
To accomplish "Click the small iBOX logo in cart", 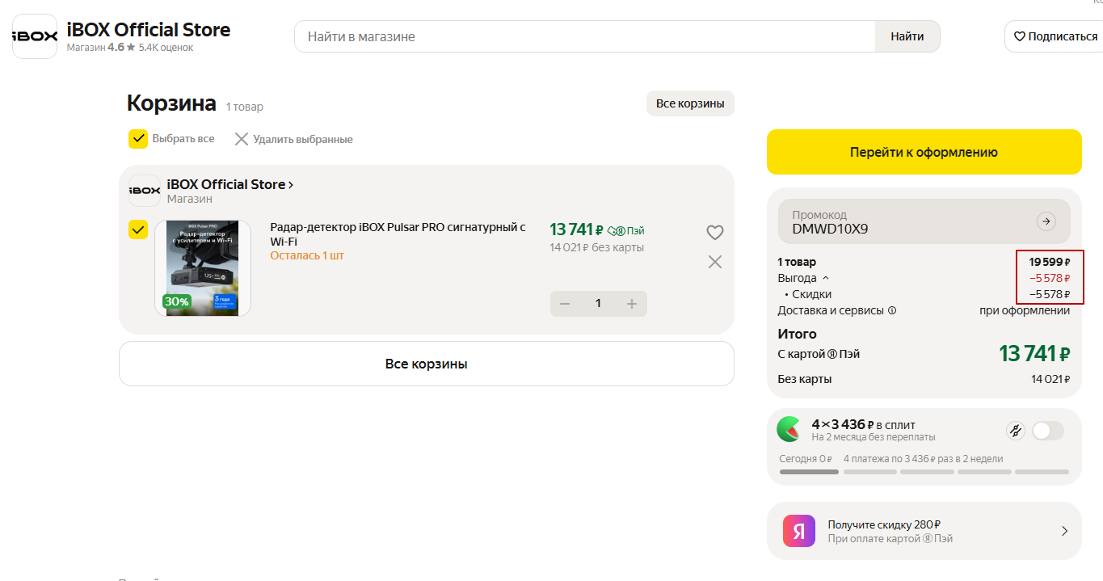I will pyautogui.click(x=145, y=191).
